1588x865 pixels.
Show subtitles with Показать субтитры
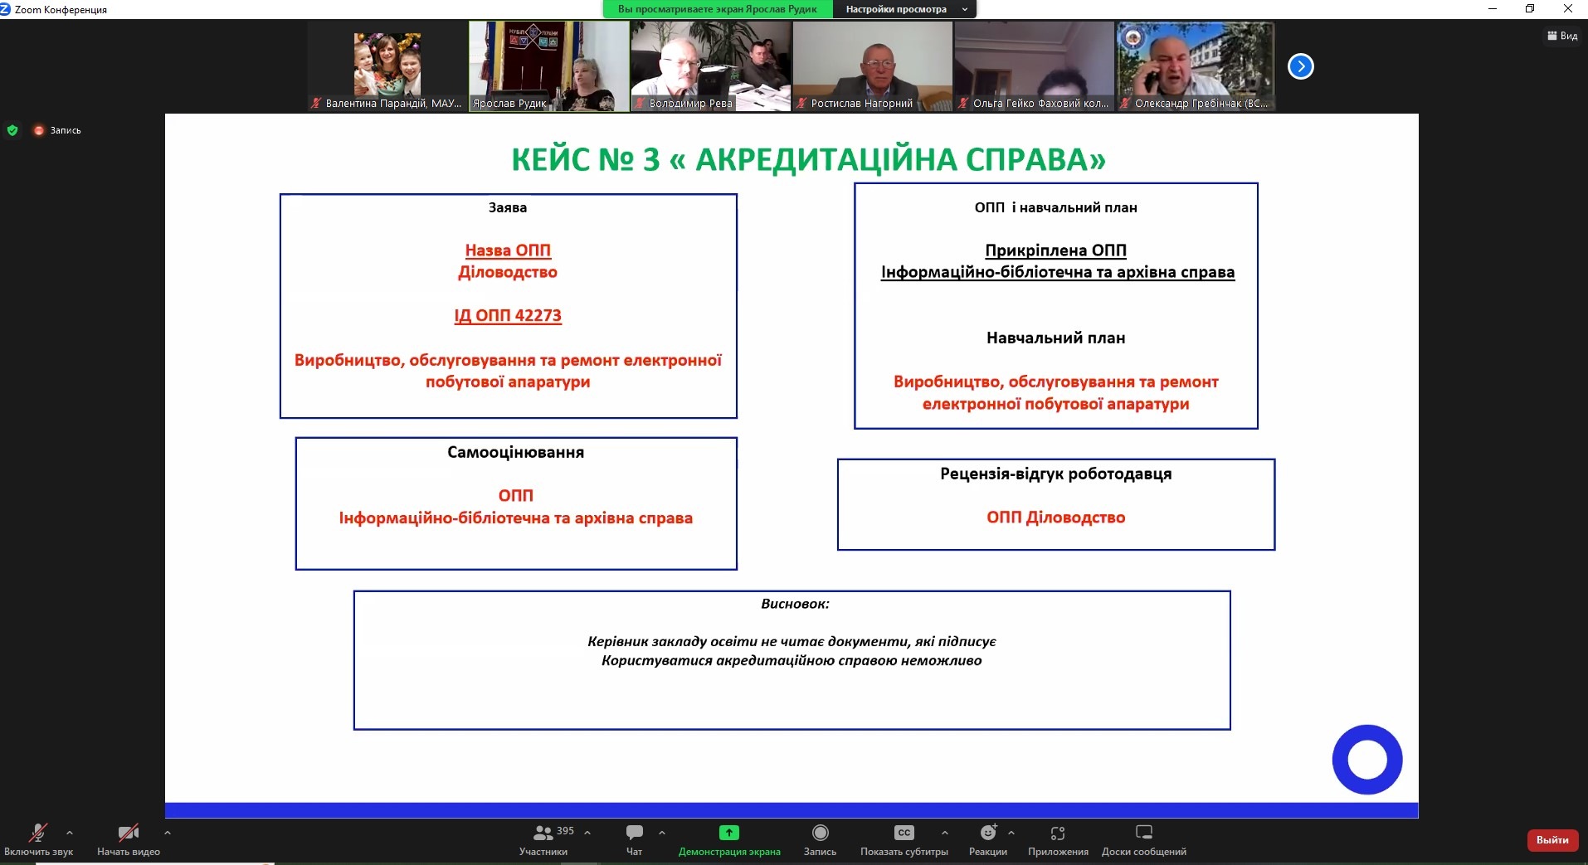pyautogui.click(x=904, y=839)
